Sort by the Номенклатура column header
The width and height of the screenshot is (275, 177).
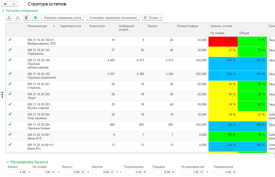38,26
